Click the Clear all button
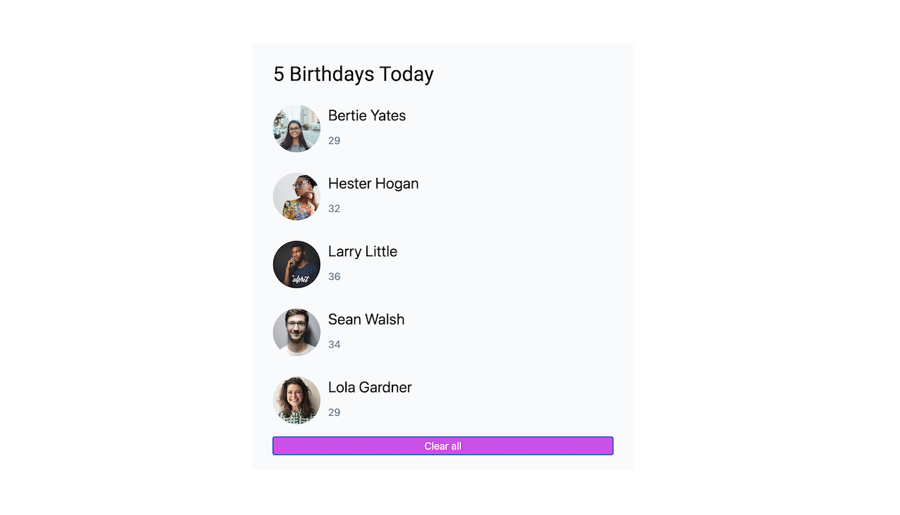 tap(443, 446)
